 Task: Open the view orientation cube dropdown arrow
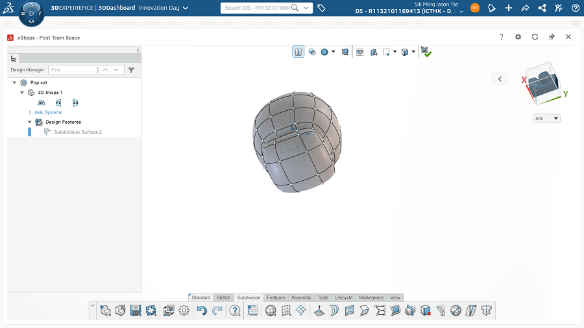click(413, 52)
